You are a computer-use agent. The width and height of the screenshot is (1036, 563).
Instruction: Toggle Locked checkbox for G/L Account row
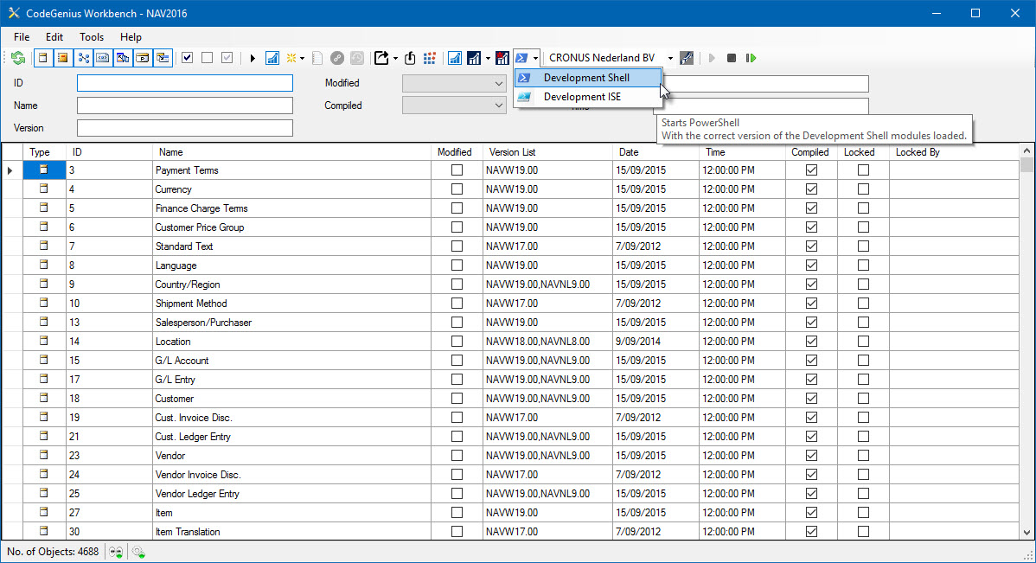tap(863, 360)
